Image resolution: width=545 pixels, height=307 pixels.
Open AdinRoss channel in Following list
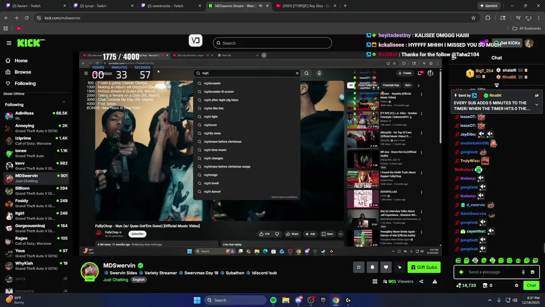point(36,116)
